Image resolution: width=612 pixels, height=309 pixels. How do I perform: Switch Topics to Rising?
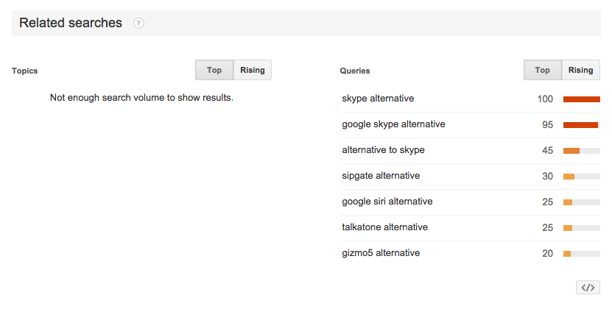click(x=253, y=70)
